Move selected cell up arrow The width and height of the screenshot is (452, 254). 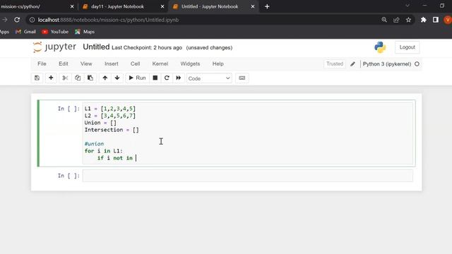point(105,78)
